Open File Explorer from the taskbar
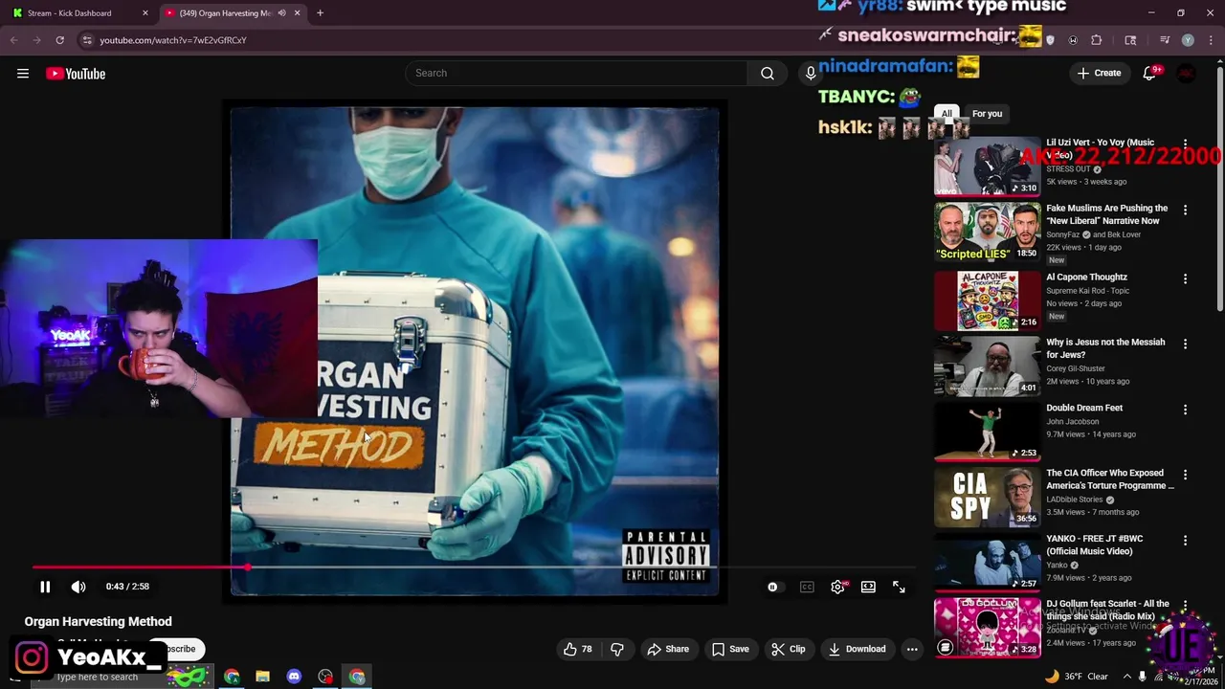This screenshot has width=1225, height=689. click(262, 677)
